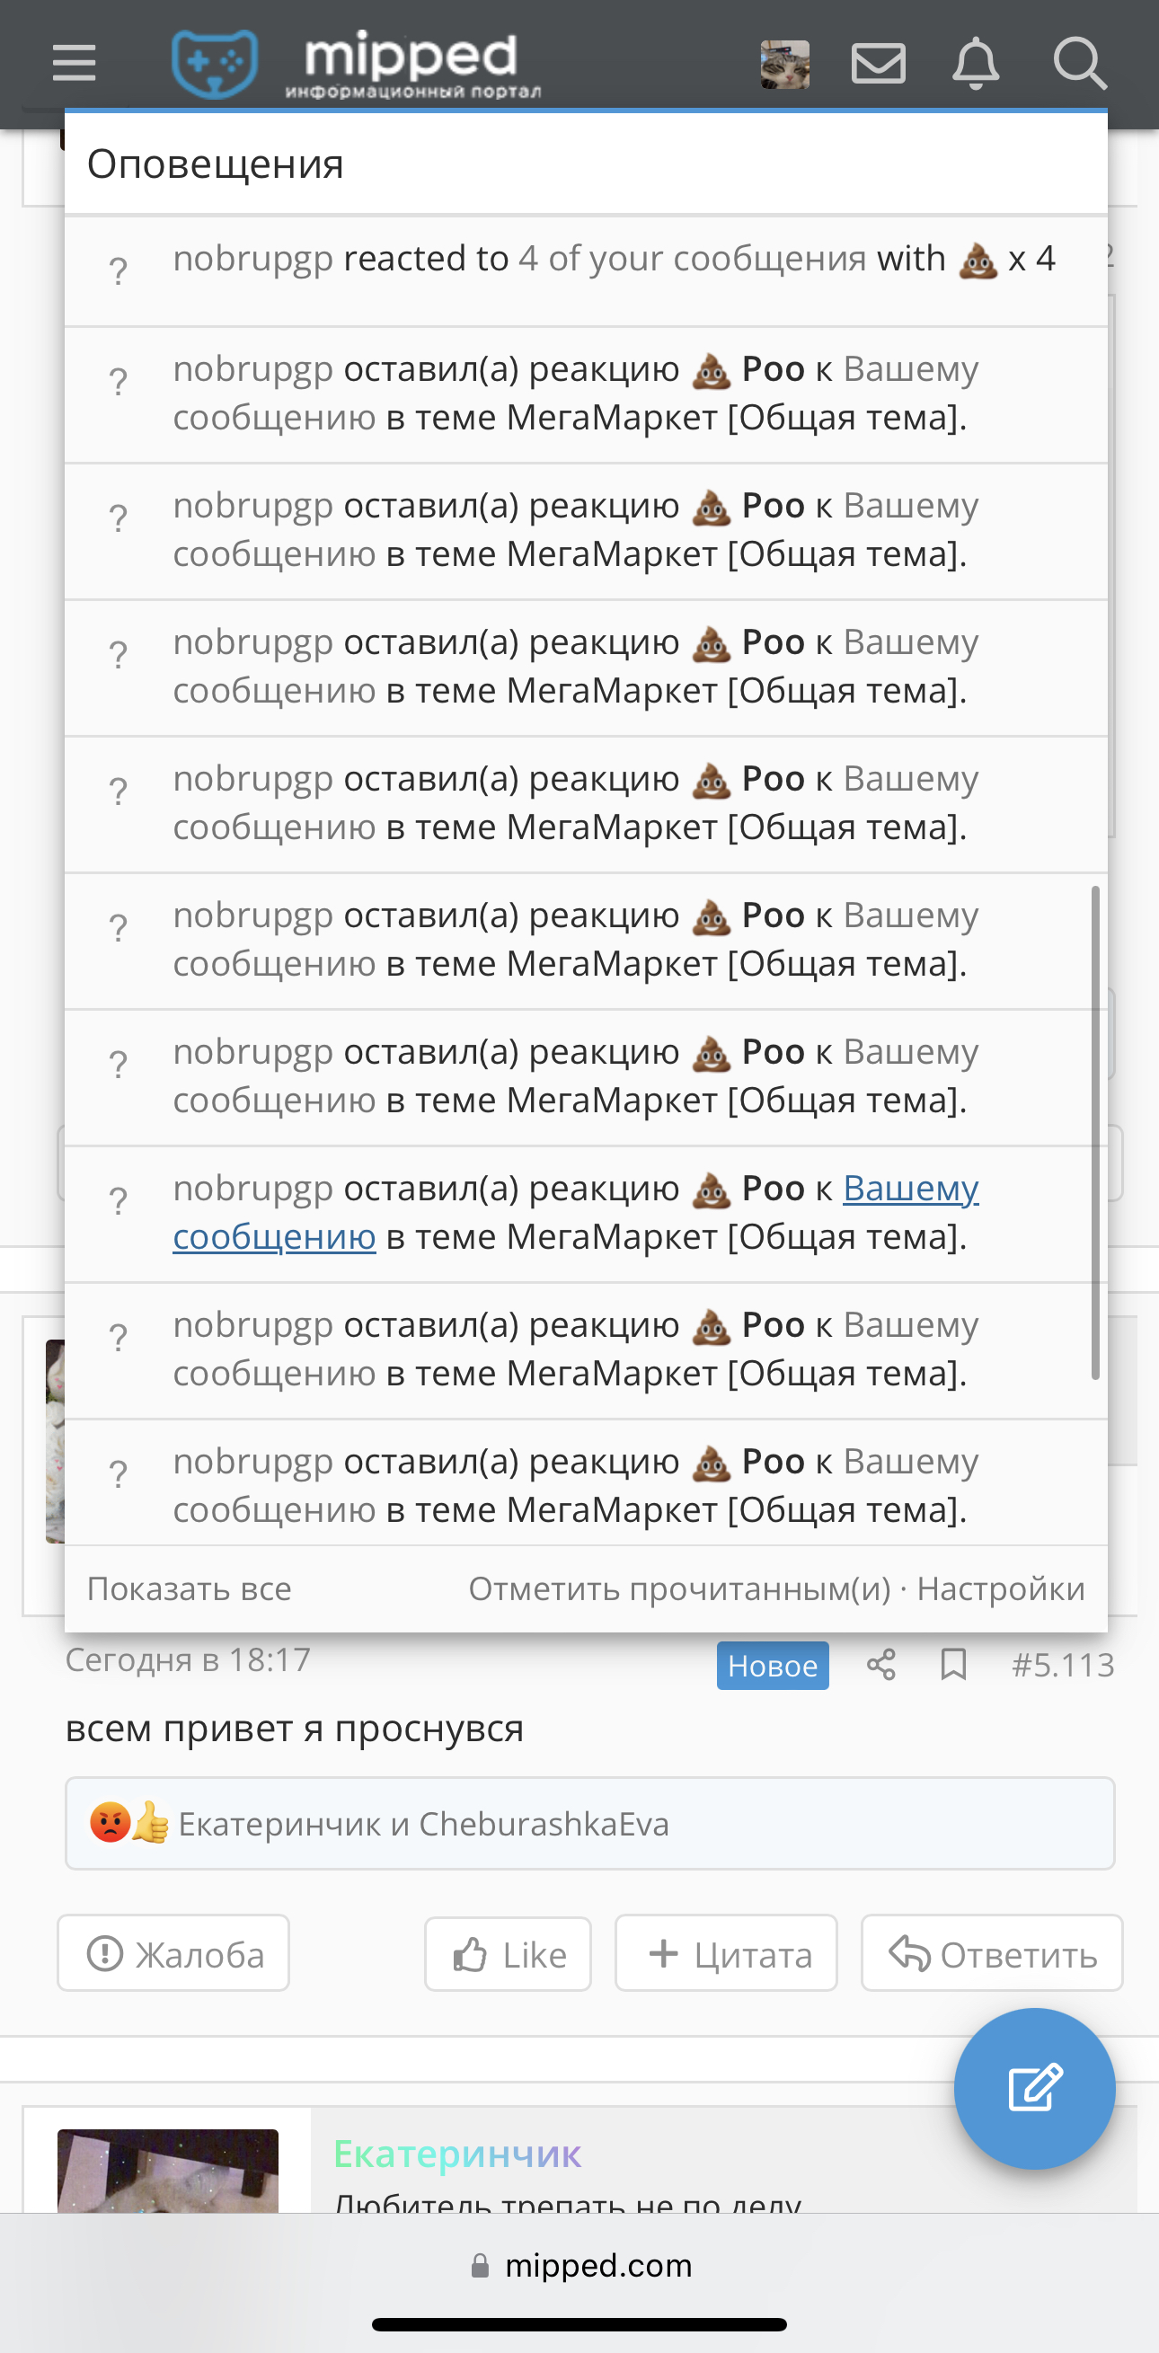This screenshot has height=2353, width=1159.
Task: Tap the floating compose reply button
Action: click(1034, 2088)
